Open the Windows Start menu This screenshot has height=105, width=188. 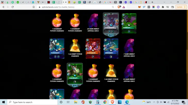tap(3, 102)
